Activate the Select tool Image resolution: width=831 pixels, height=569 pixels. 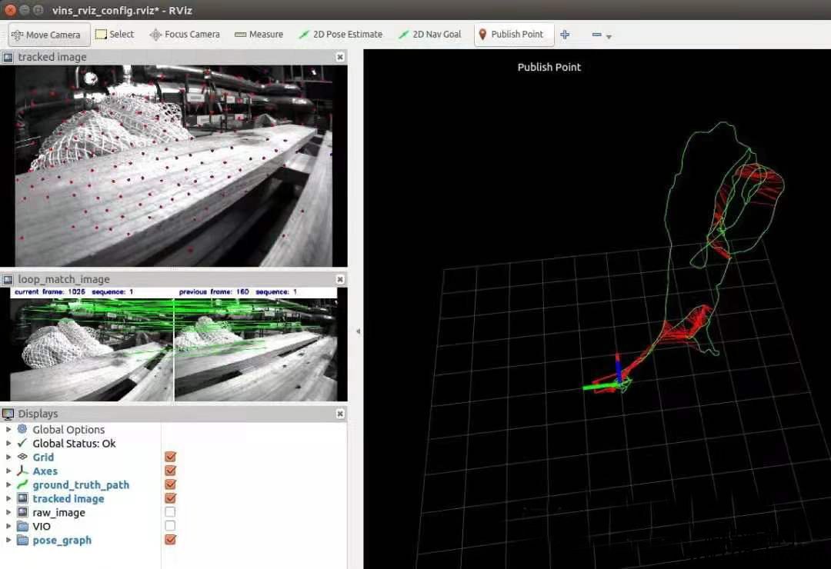(114, 35)
